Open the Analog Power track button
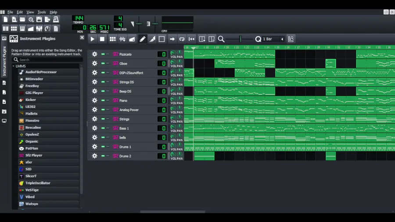Viewport: 395px width, 222px height. tap(134, 110)
